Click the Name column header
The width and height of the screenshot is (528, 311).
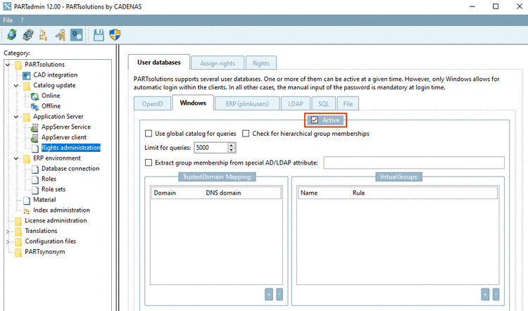click(x=324, y=193)
